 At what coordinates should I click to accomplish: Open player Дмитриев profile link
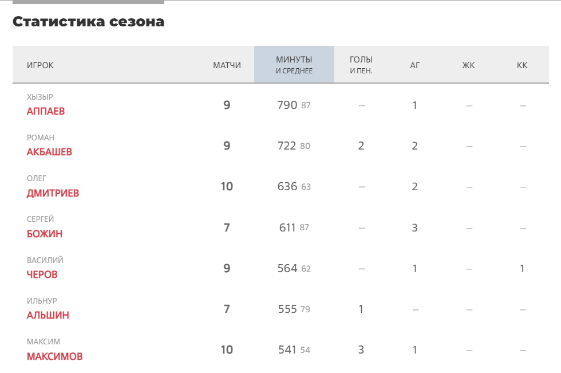[53, 193]
